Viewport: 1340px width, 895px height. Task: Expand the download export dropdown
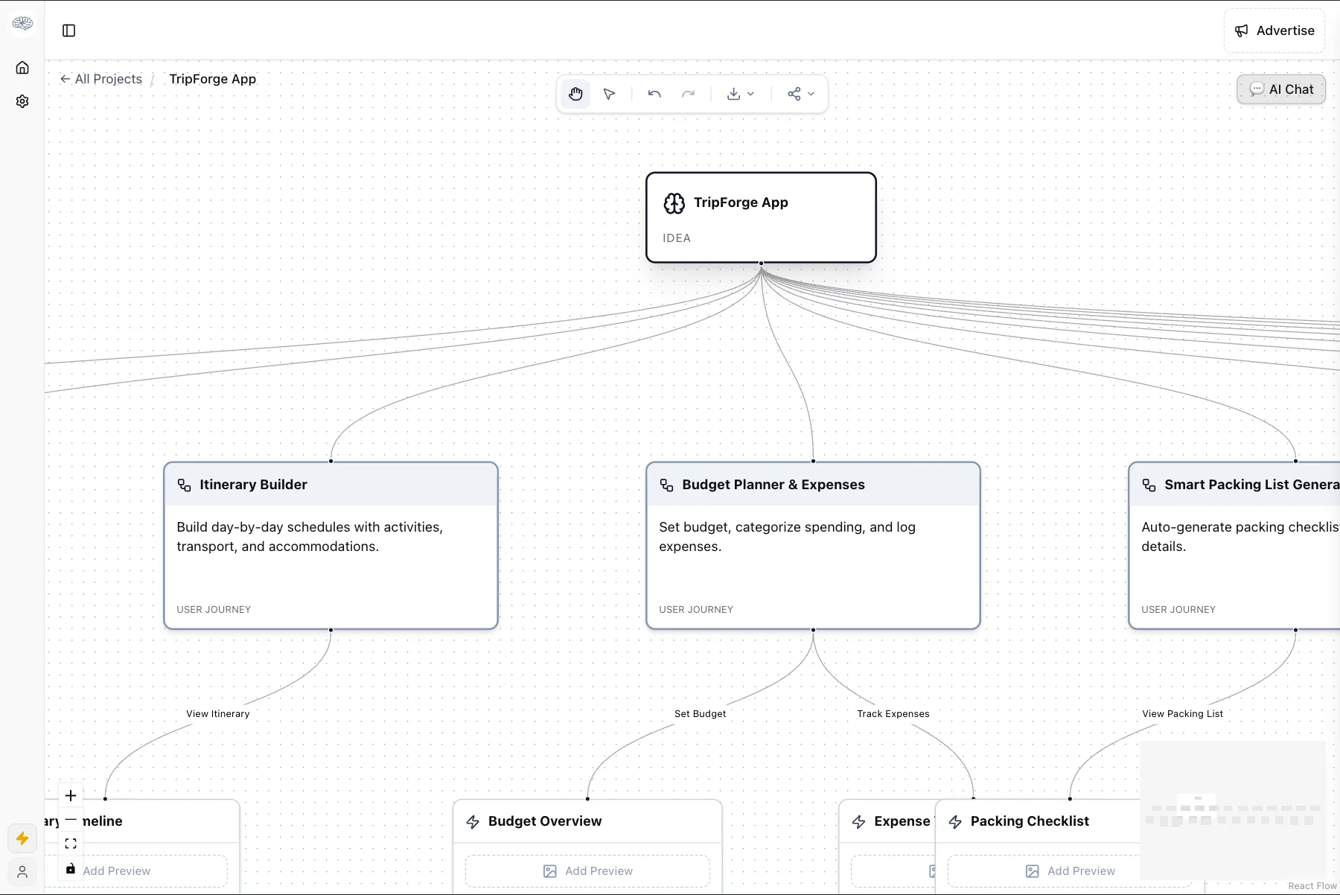click(x=741, y=94)
